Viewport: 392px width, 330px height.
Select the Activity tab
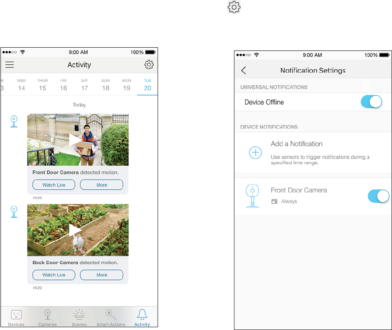point(142,318)
